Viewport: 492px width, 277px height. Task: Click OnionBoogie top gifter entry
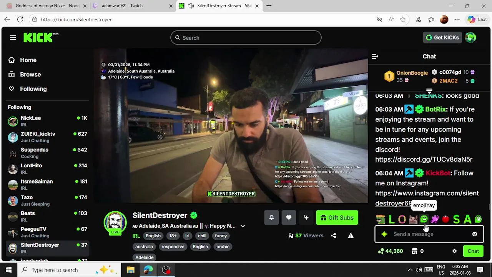(406, 76)
